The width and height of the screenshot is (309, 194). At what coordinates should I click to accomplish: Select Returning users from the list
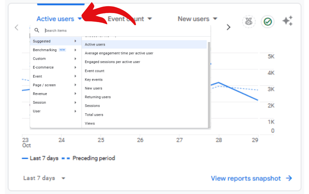(x=98, y=97)
